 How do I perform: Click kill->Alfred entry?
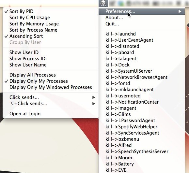(142, 145)
